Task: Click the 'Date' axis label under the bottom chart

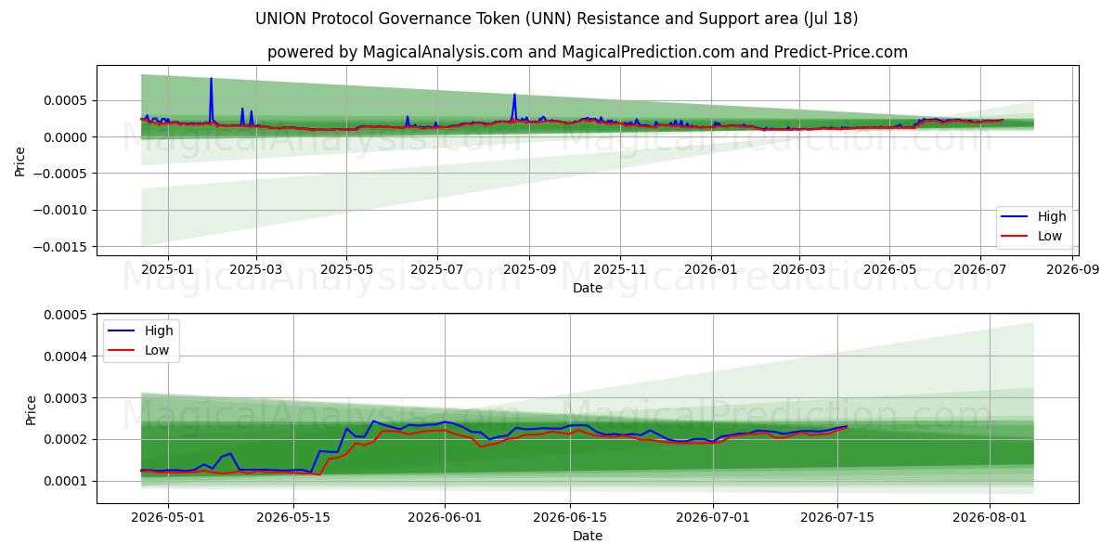Action: pos(587,537)
